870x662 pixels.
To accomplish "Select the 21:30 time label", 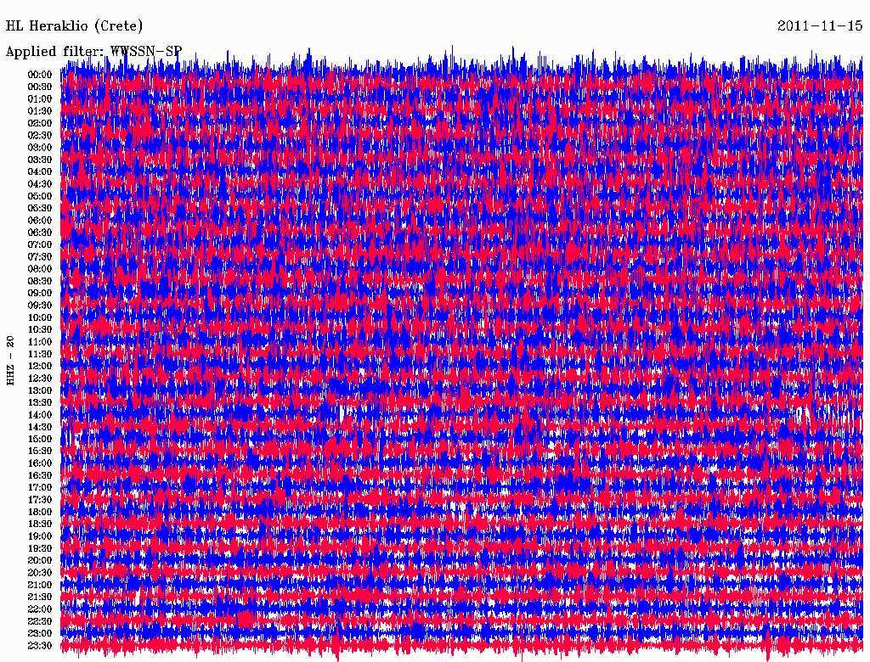I will pos(40,597).
